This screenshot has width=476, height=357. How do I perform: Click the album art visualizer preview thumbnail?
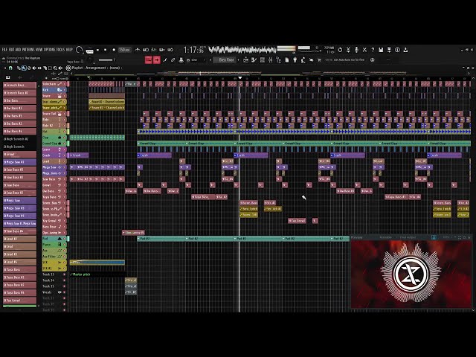(x=411, y=274)
